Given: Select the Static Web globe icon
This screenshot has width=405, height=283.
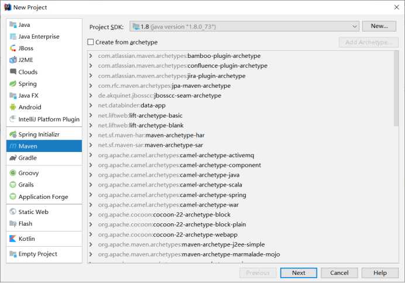Looking at the screenshot, I should point(13,212).
